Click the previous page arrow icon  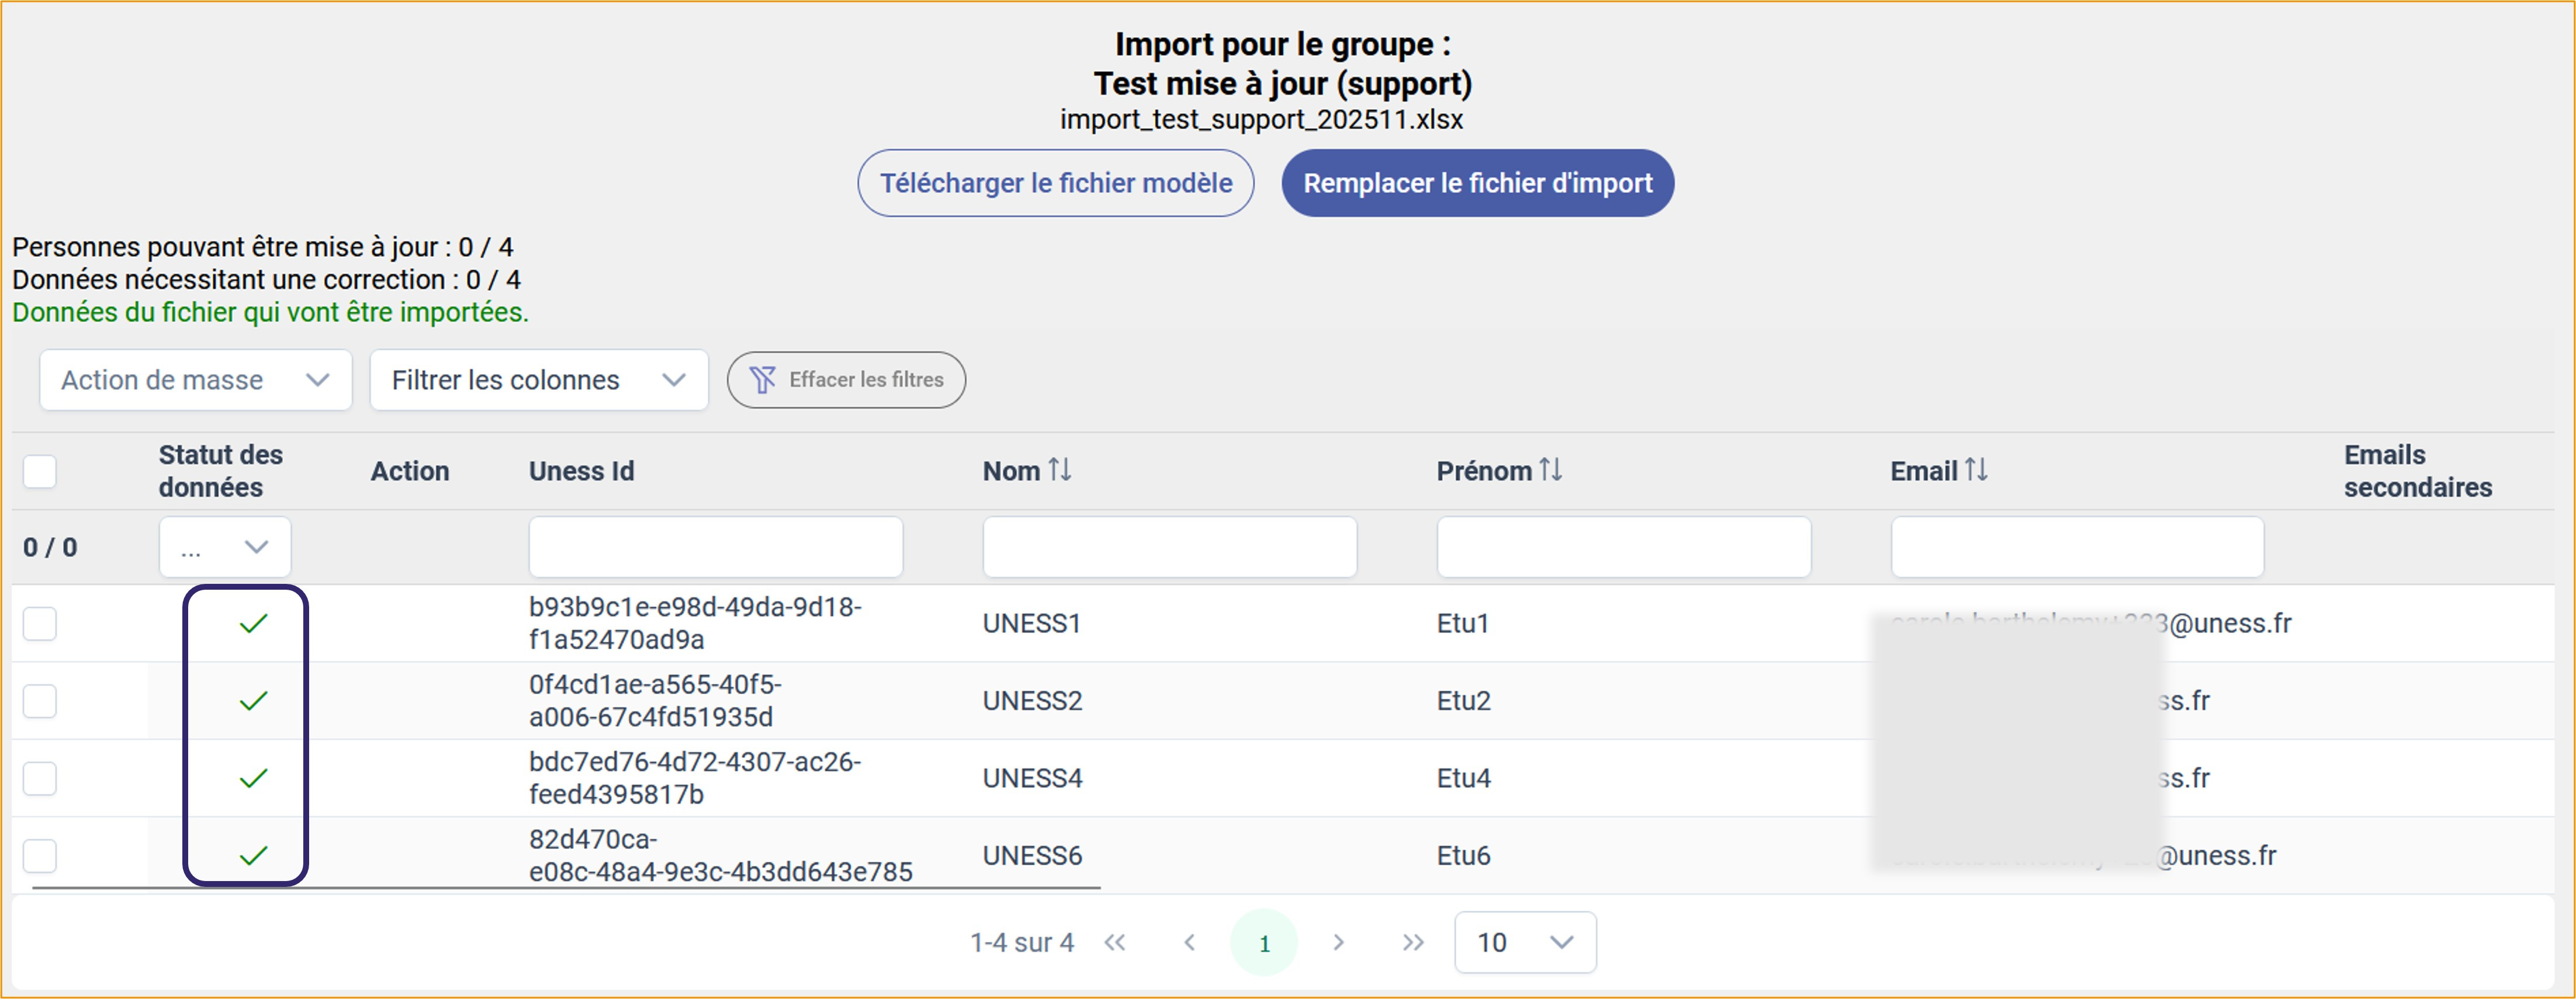pyautogui.click(x=1189, y=942)
